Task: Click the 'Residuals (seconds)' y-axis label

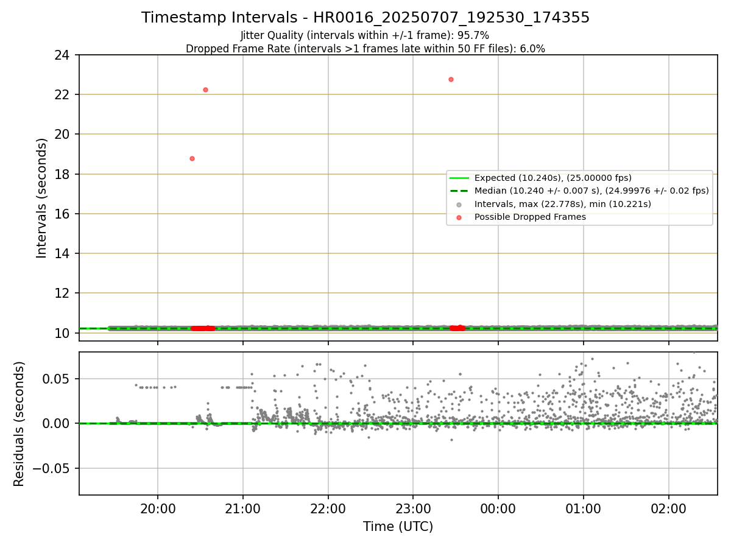Action: (19, 424)
